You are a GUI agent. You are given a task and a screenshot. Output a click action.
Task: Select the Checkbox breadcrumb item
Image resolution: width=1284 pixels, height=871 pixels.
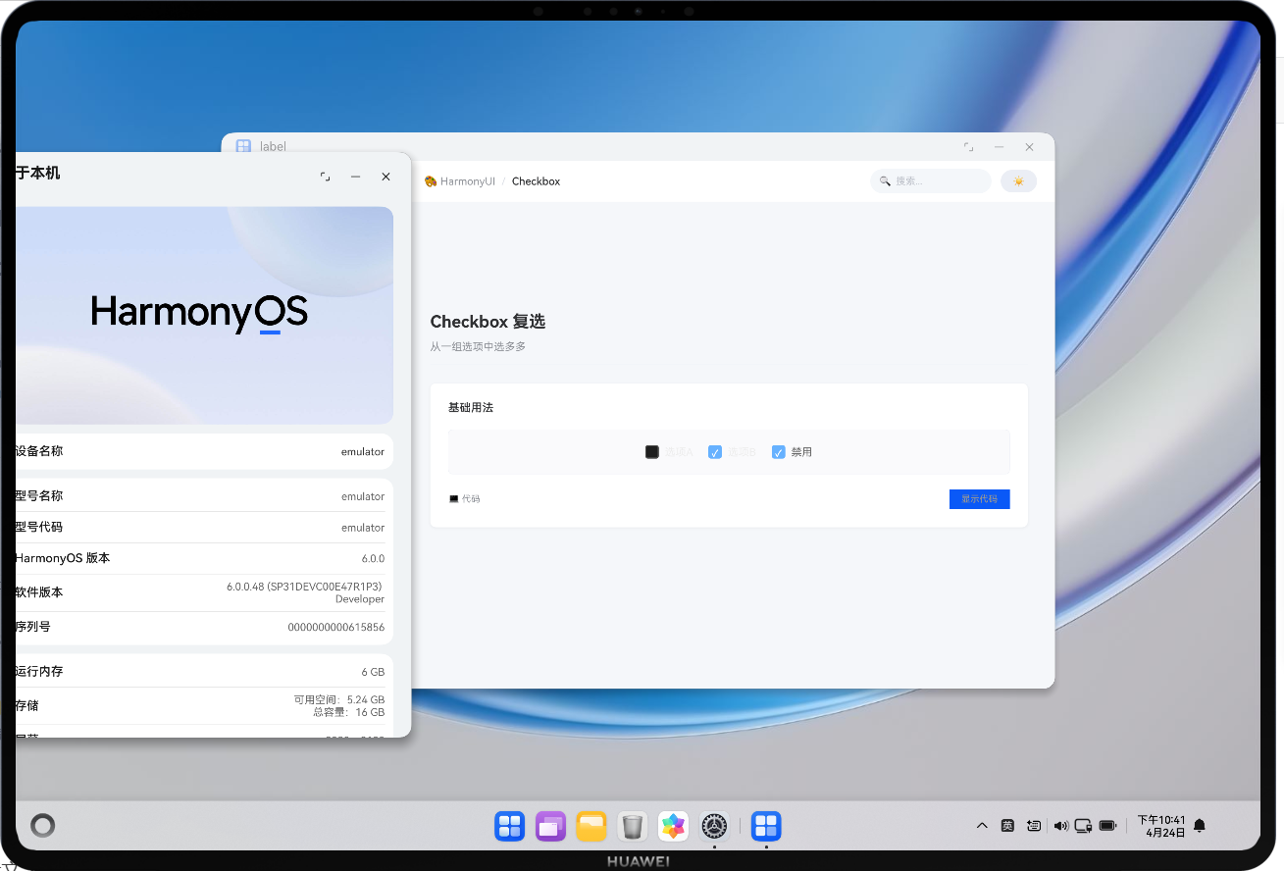[x=536, y=181]
